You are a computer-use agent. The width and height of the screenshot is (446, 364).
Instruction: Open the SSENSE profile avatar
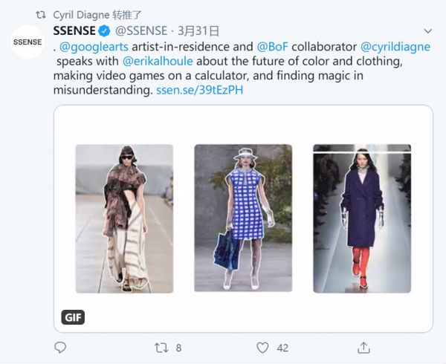pyautogui.click(x=27, y=42)
